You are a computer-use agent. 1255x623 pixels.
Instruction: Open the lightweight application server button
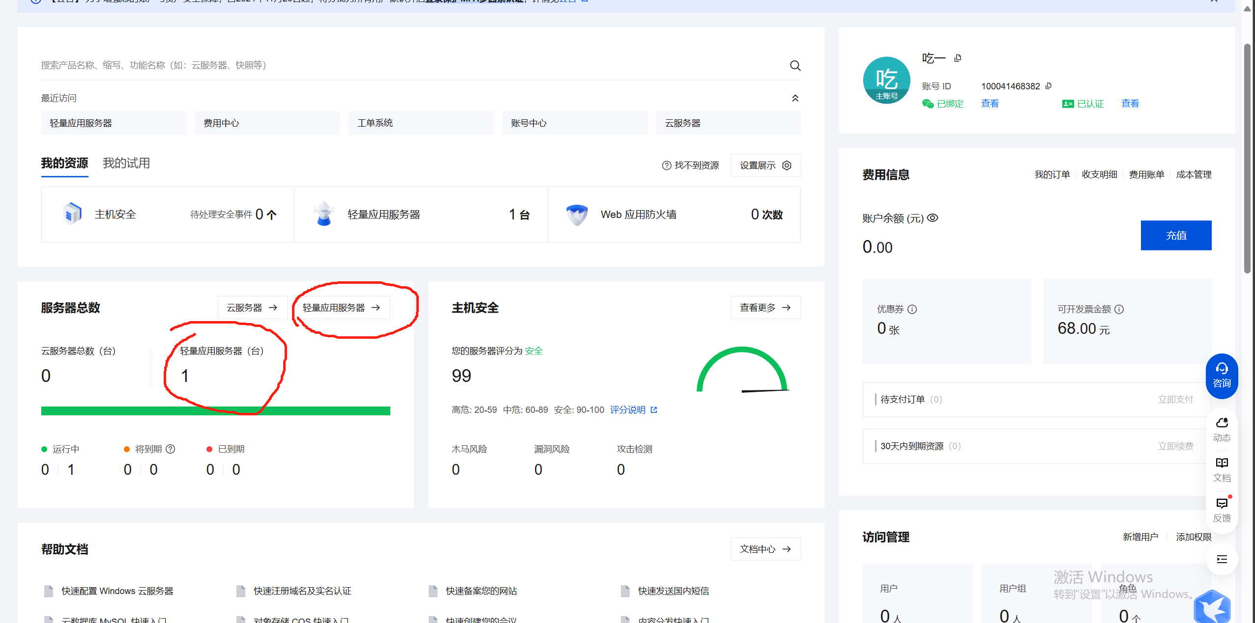coord(341,308)
